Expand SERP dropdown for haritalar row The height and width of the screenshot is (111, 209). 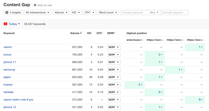coord(114,92)
